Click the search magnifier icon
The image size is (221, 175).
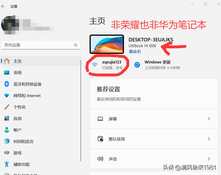coord(76,45)
